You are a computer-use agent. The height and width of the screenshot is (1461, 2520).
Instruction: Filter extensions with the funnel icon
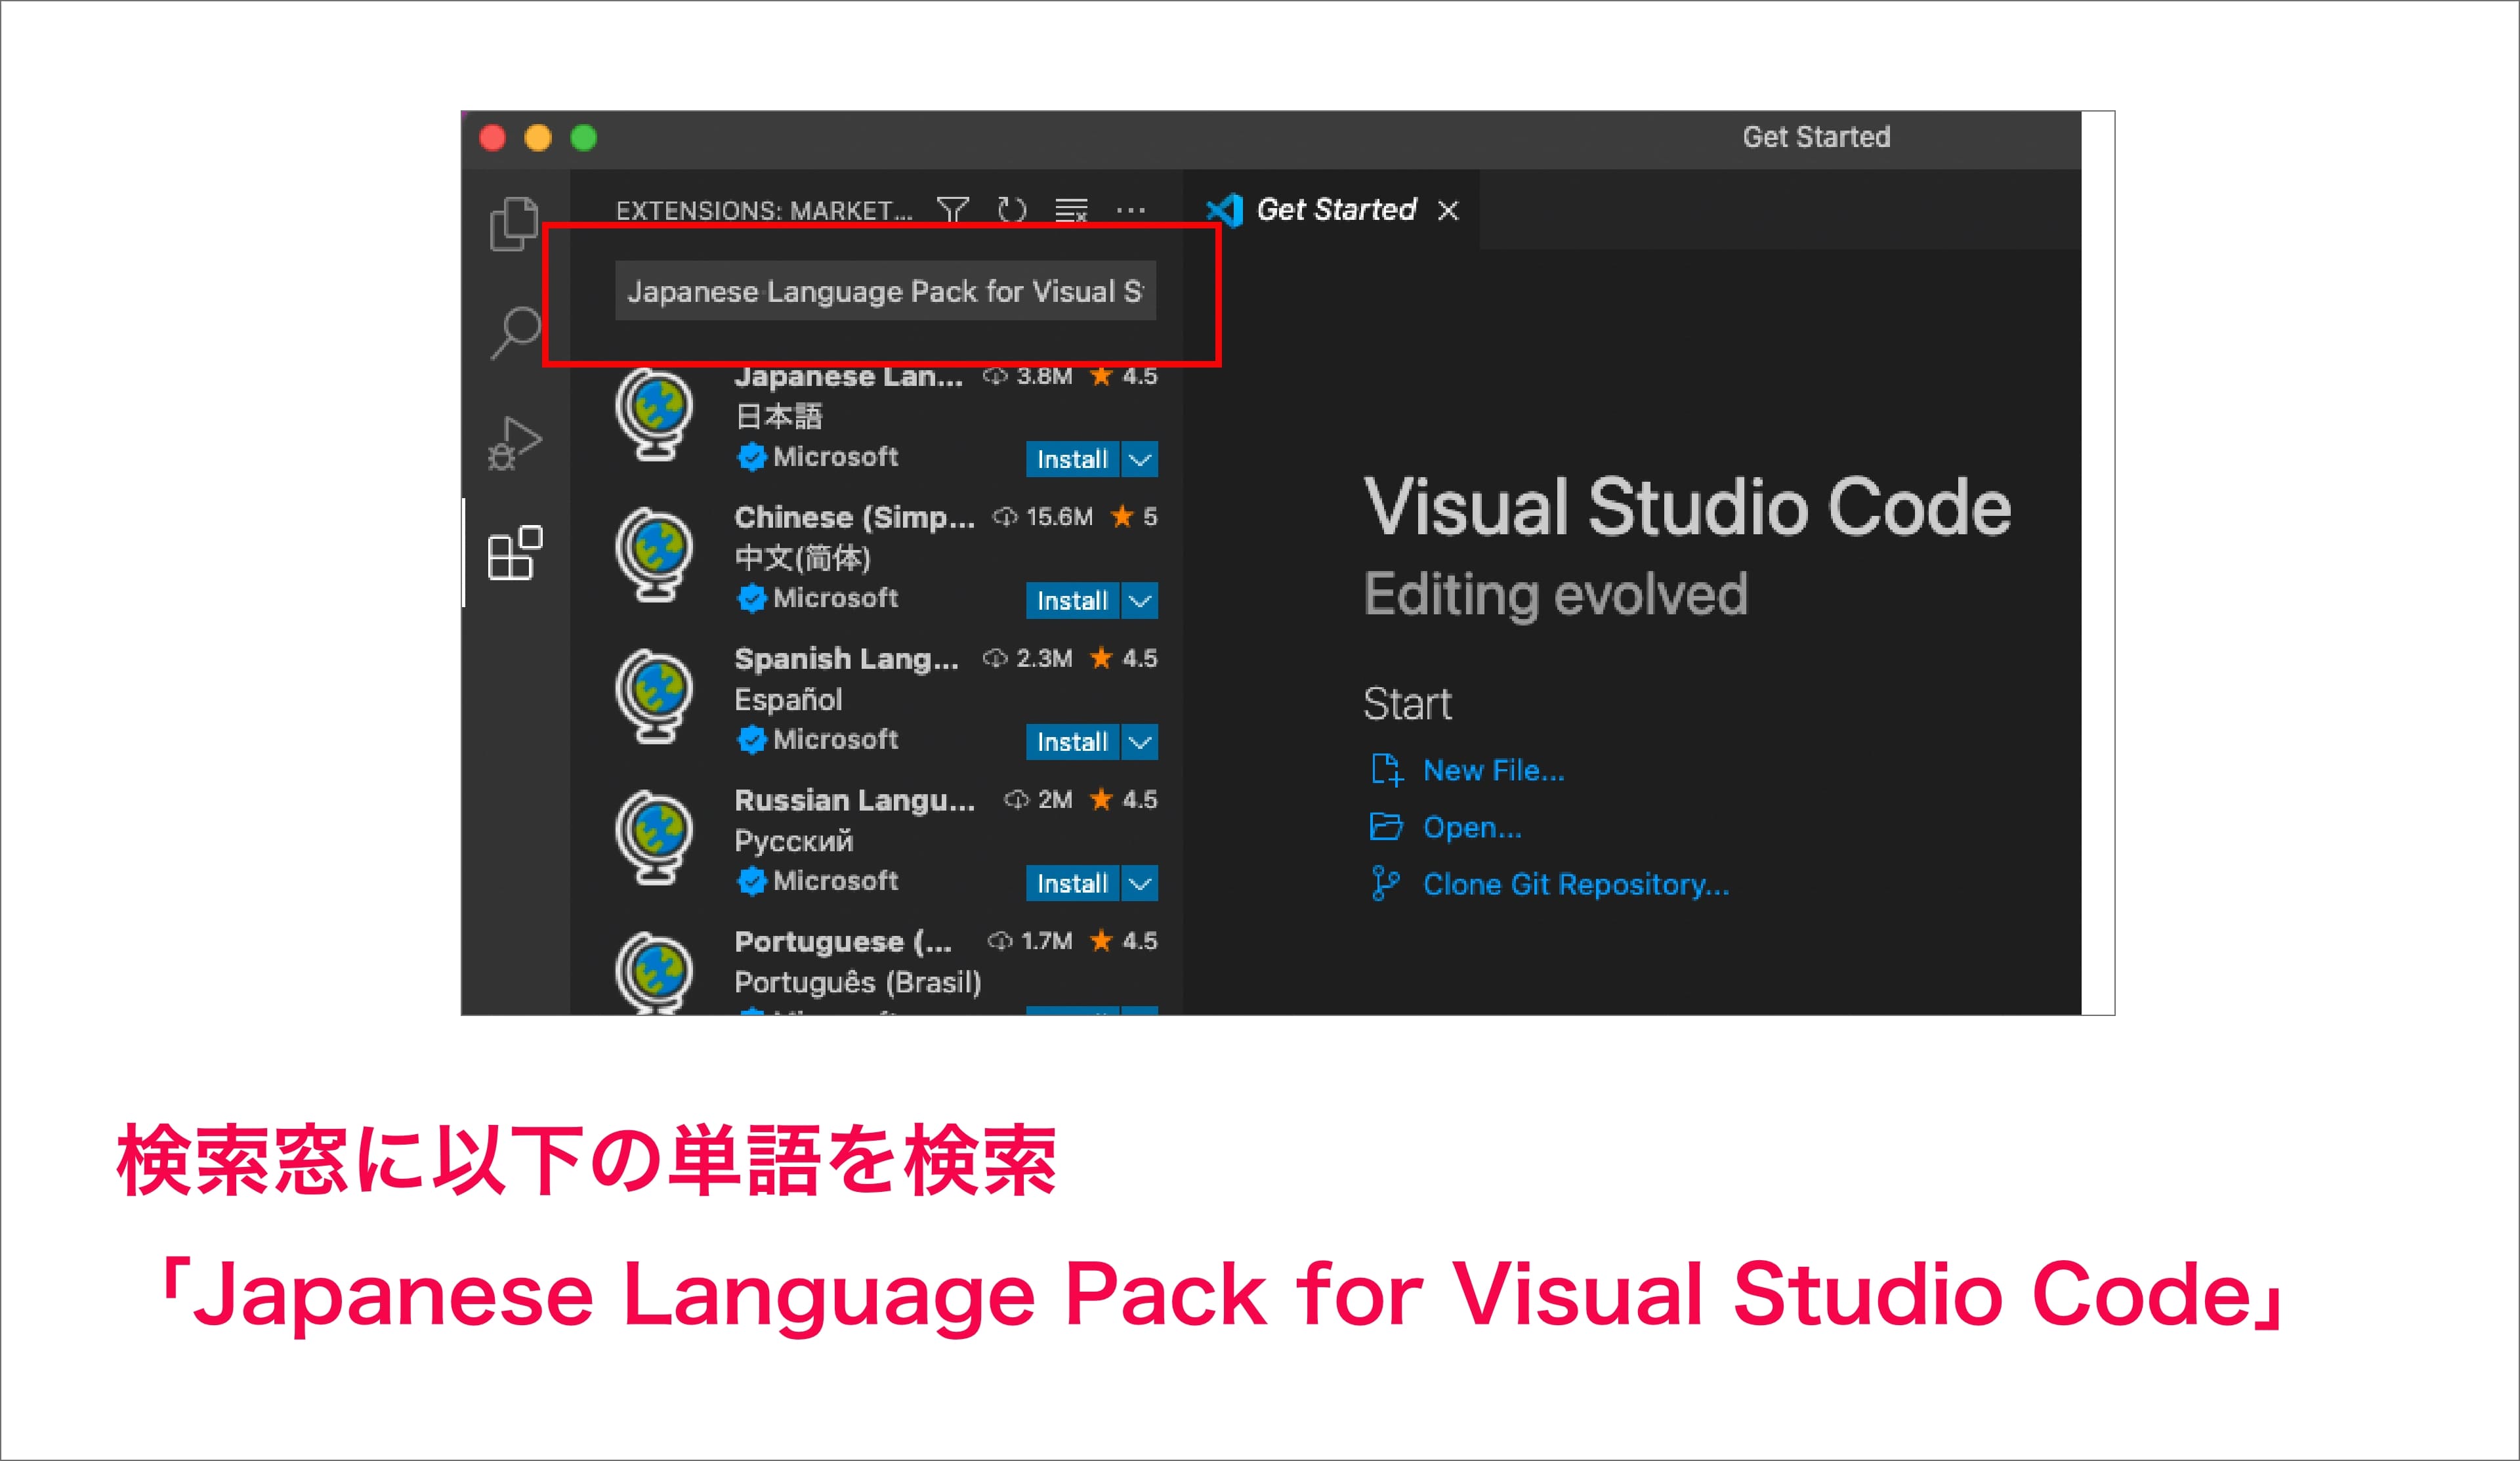click(x=953, y=210)
